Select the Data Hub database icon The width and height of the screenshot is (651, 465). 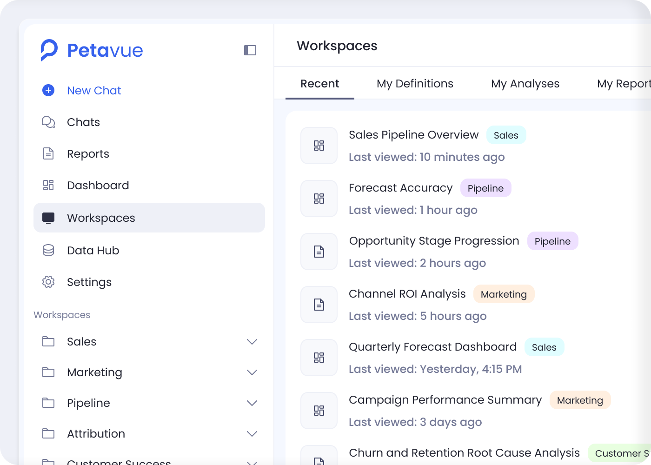48,250
